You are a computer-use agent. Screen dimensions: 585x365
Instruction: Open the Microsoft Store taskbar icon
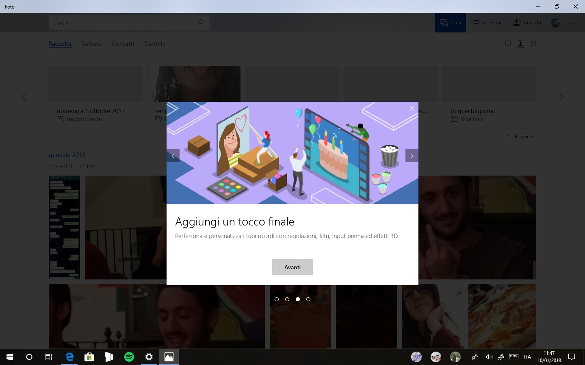[89, 357]
